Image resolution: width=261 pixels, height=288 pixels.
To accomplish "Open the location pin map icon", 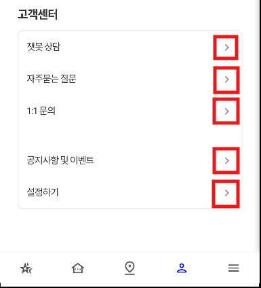I will [x=129, y=268].
